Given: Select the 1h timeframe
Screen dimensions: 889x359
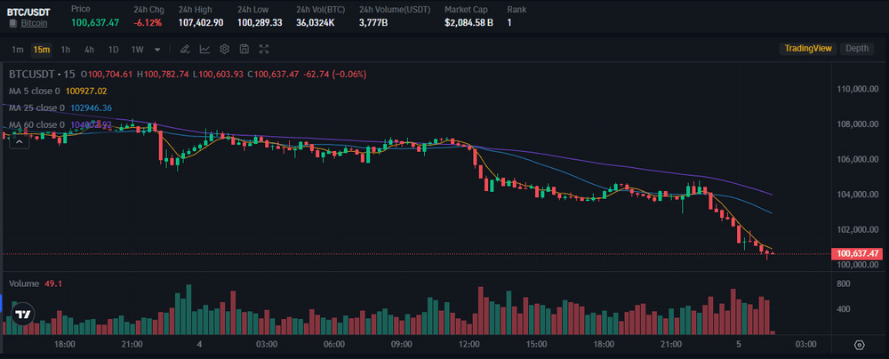Looking at the screenshot, I should [x=66, y=49].
